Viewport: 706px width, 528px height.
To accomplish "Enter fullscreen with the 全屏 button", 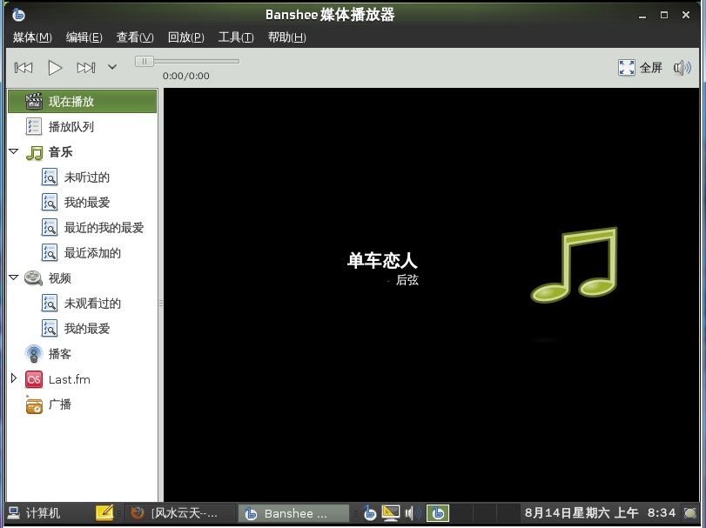I will (640, 68).
